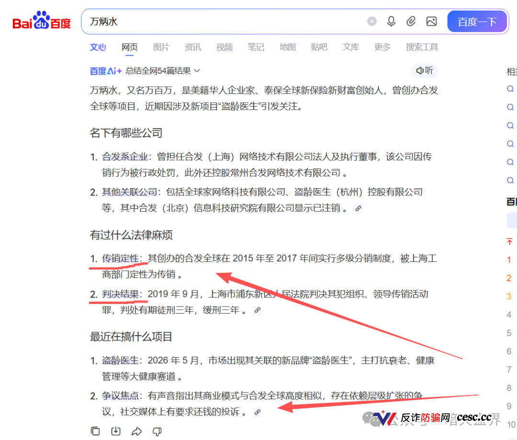Expand 总结全网54篇结果 dropdown
Image resolution: width=517 pixels, height=440 pixels.
pos(163,71)
